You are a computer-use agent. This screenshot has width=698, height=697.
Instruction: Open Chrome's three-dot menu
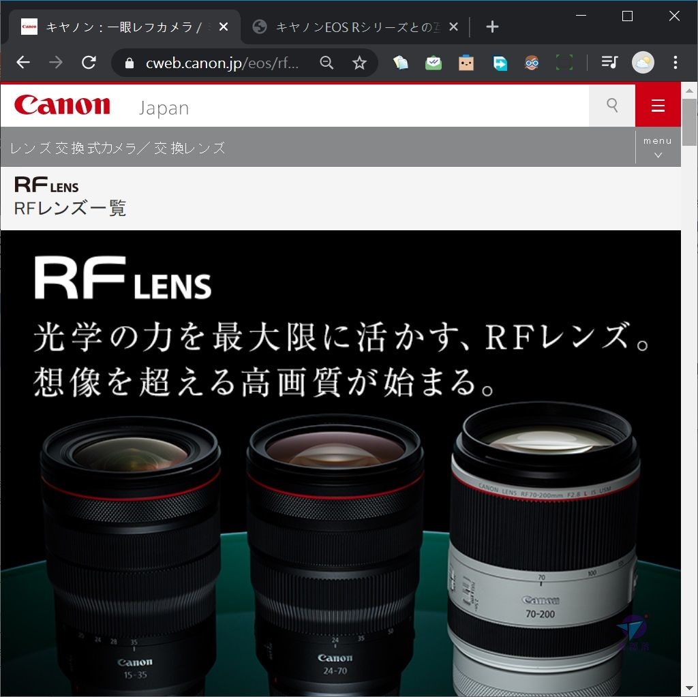[x=676, y=62]
